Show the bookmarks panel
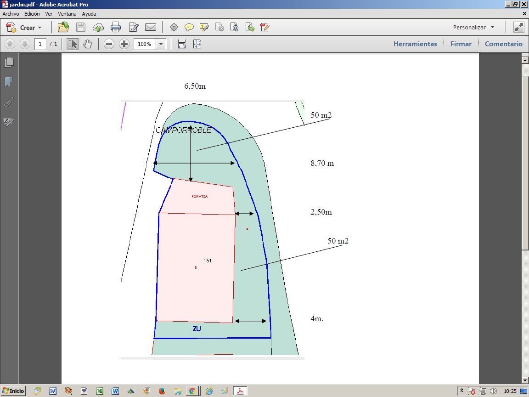 click(9, 82)
